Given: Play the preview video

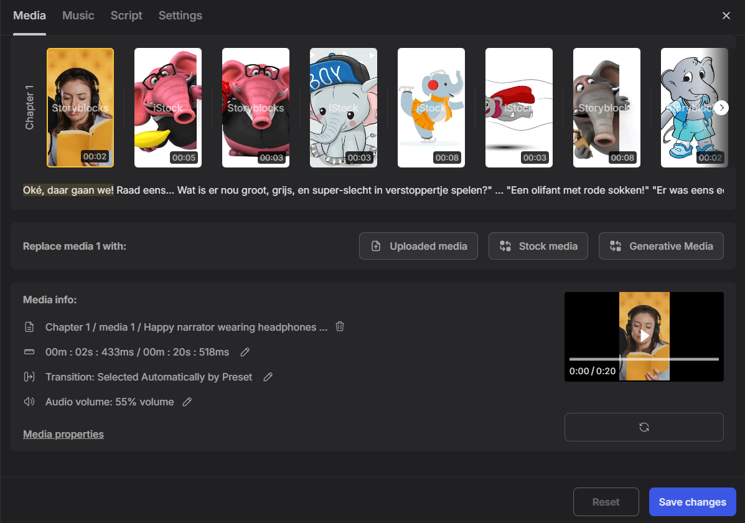Looking at the screenshot, I should (644, 336).
